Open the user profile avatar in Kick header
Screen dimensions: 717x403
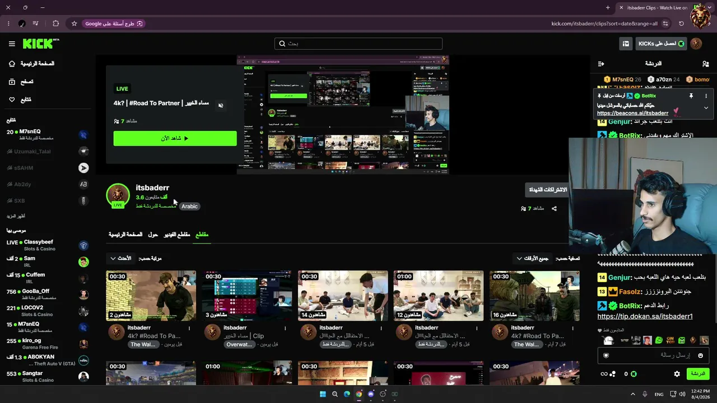(x=696, y=44)
